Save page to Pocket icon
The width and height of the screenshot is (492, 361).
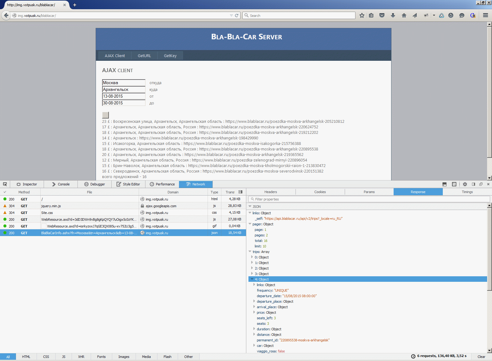click(382, 15)
